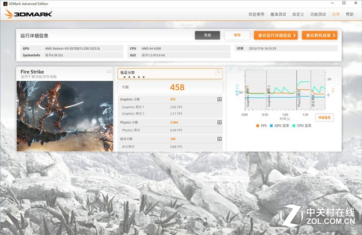
Task: Click the dark 负载 button
Action: point(207,35)
